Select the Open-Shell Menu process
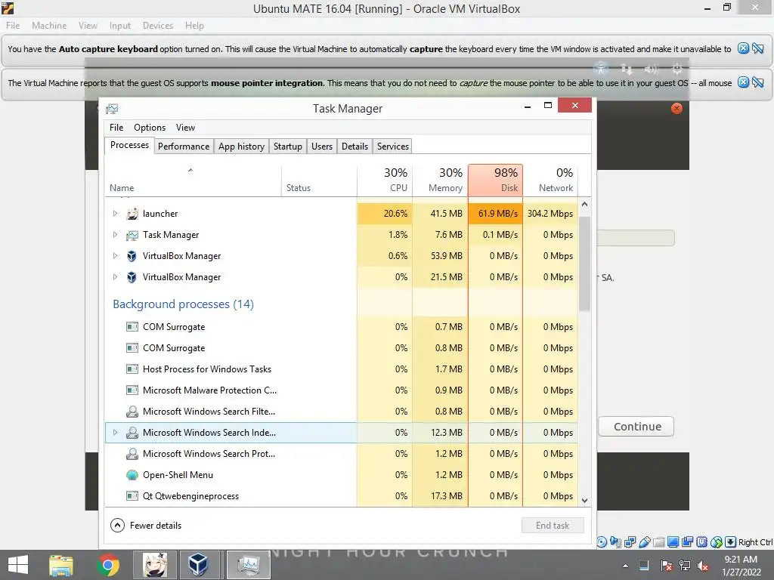774x580 pixels. pos(342,475)
